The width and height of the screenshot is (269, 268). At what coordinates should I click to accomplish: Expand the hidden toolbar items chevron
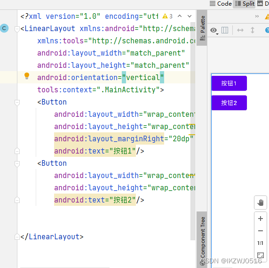tap(257, 16)
